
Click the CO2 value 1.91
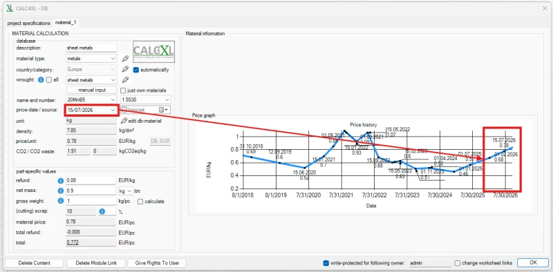78,151
